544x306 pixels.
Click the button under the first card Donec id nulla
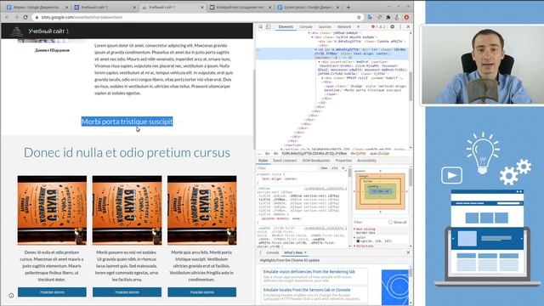(x=52, y=292)
